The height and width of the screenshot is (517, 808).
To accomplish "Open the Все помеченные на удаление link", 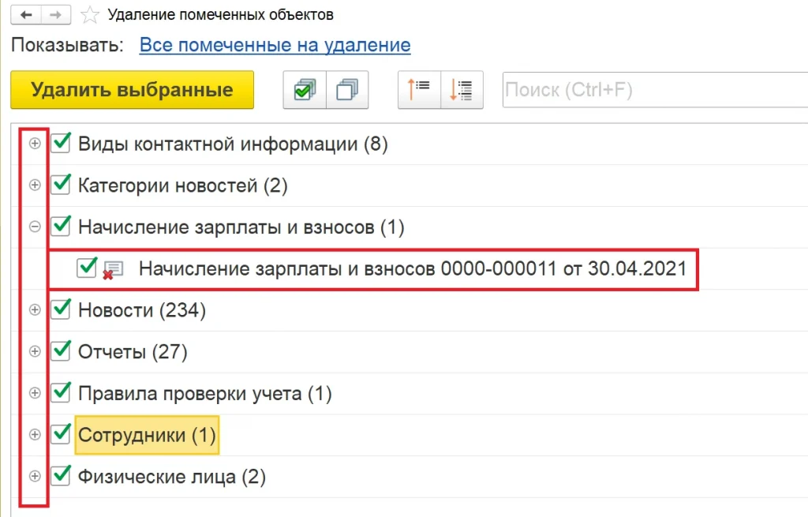I will [275, 45].
